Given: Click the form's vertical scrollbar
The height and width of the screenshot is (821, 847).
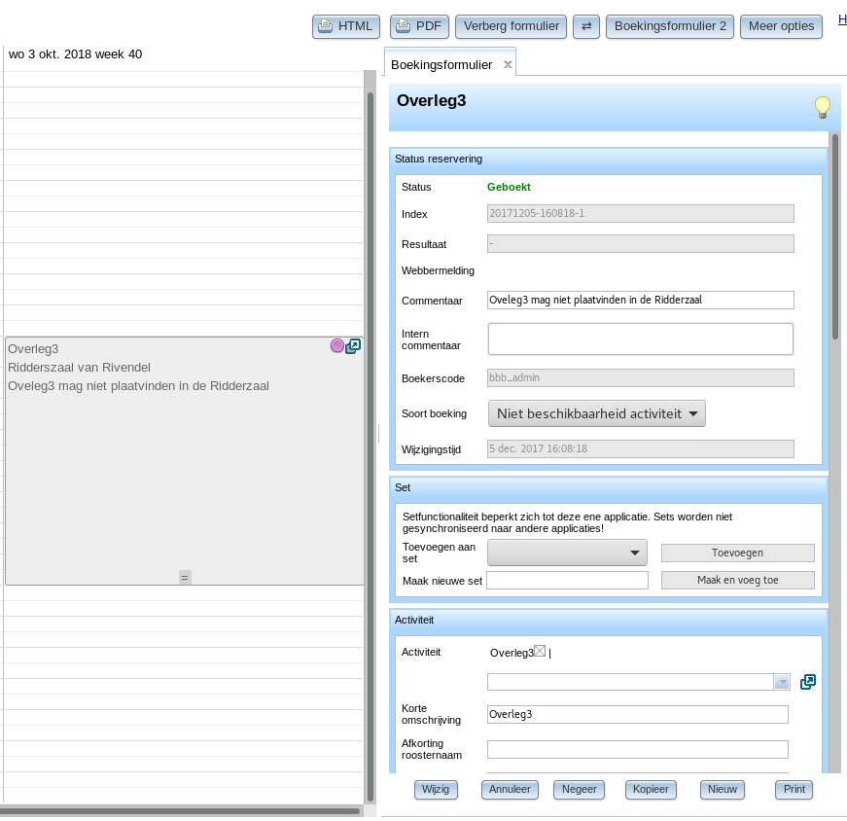Looking at the screenshot, I should (x=835, y=236).
